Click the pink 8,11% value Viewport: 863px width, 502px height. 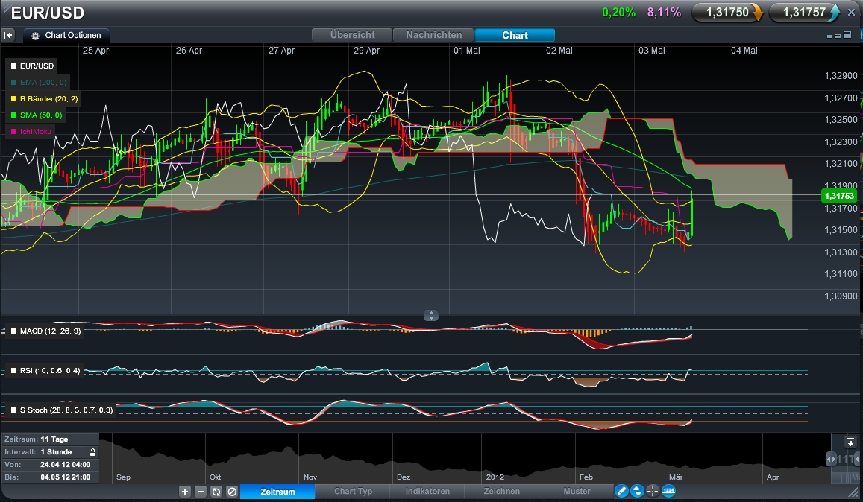coord(664,13)
